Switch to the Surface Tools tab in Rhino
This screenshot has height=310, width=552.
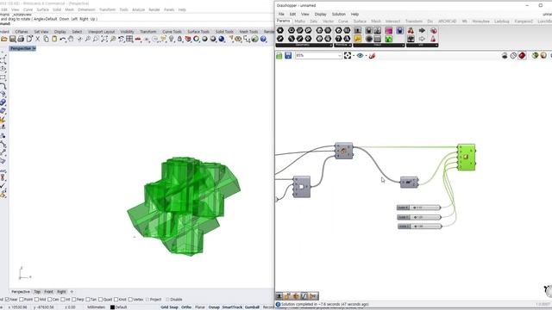pyautogui.click(x=198, y=32)
